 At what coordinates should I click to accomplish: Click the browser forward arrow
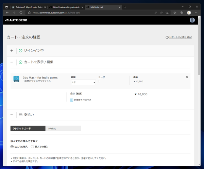(x=14, y=13)
